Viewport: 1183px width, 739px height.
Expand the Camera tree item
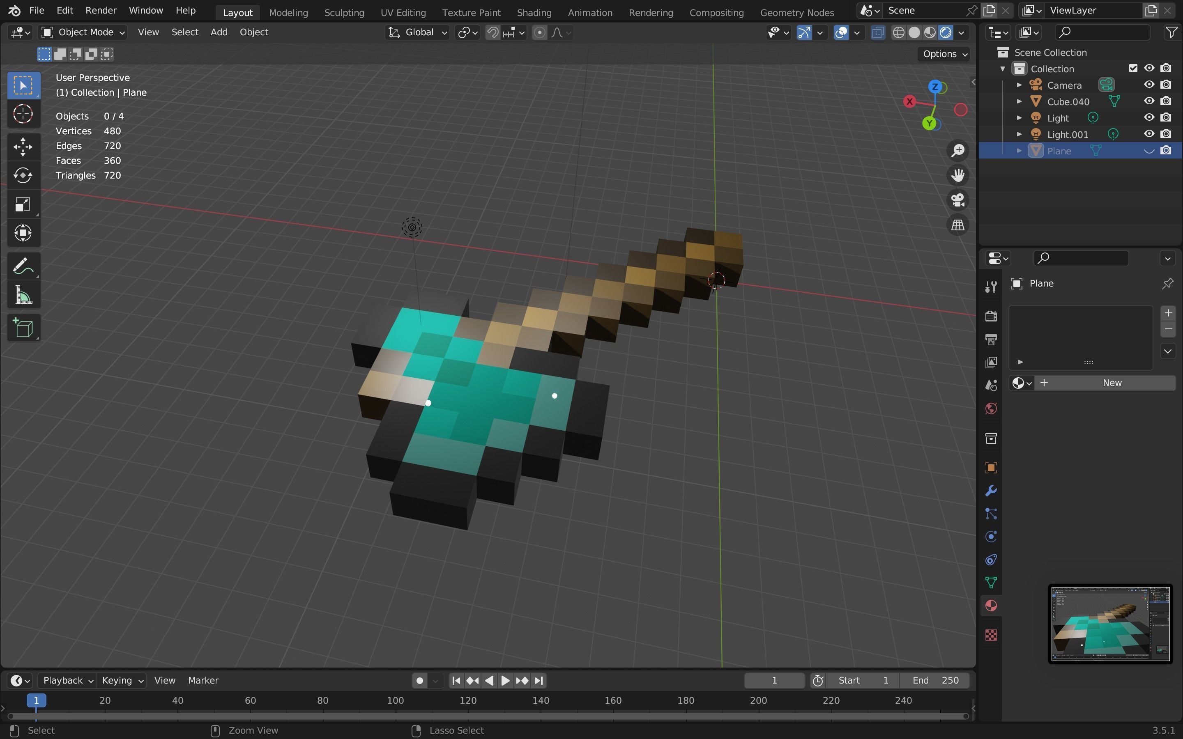click(1019, 85)
